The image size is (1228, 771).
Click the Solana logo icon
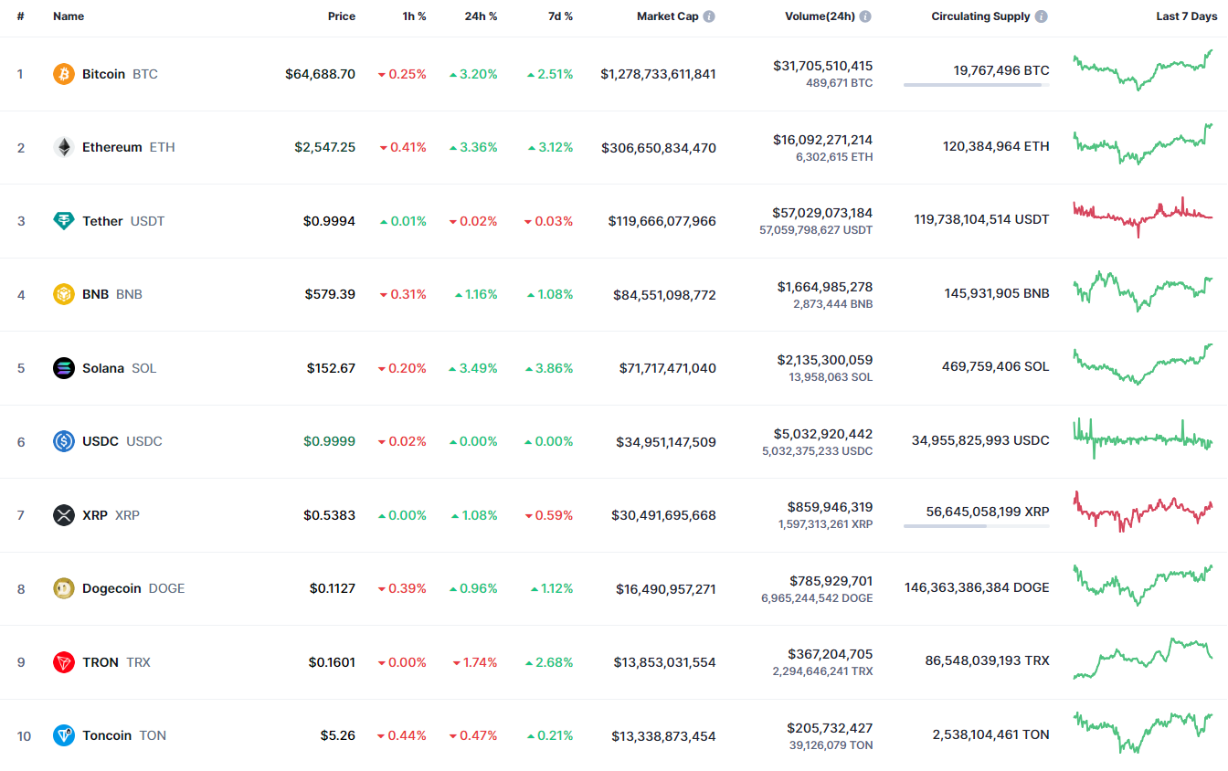tap(64, 368)
